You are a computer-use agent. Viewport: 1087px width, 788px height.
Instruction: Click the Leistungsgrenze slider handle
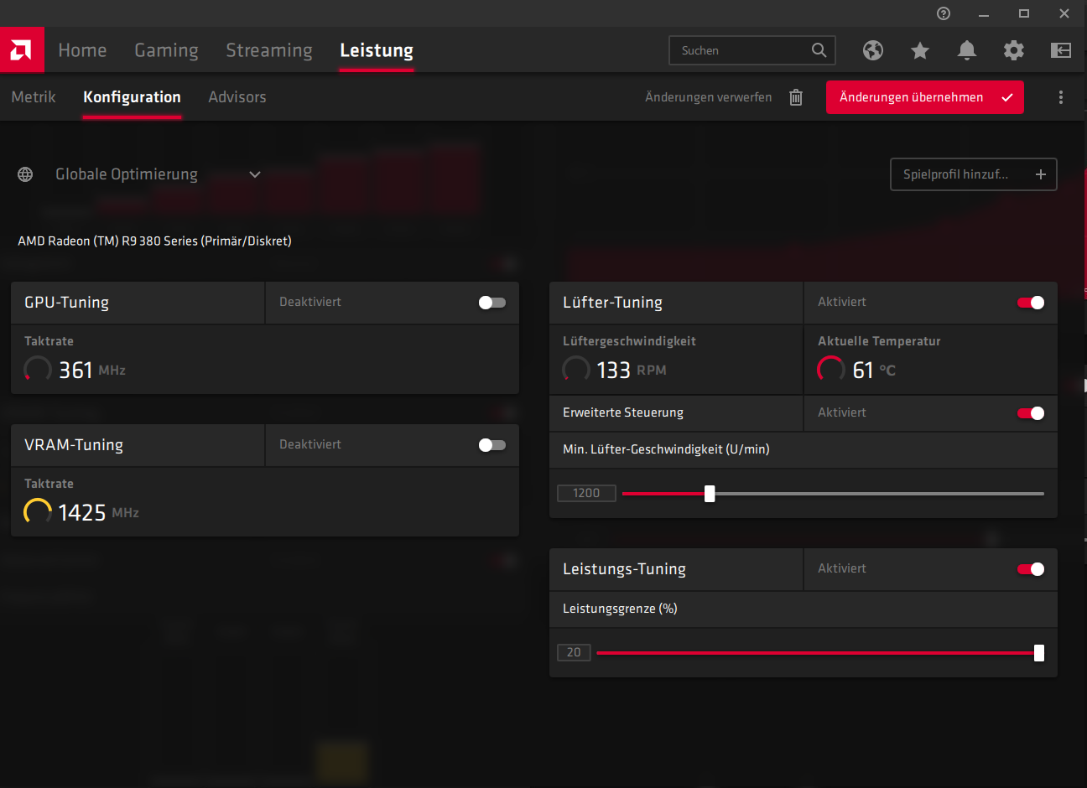pyautogui.click(x=1039, y=653)
